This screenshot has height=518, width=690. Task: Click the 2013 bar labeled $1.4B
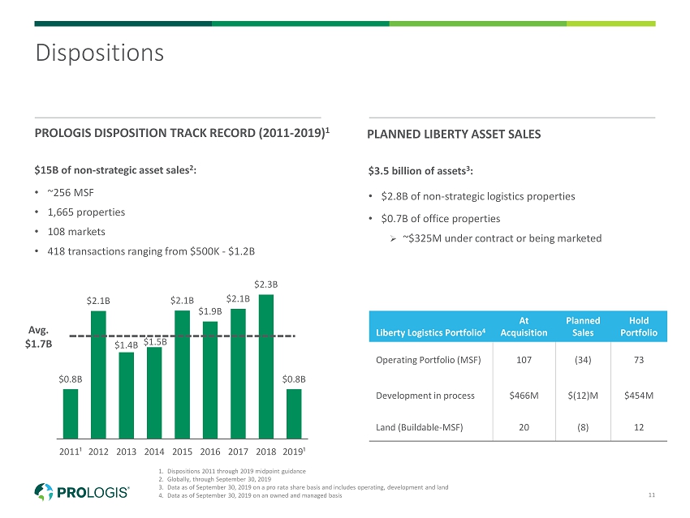[126, 393]
